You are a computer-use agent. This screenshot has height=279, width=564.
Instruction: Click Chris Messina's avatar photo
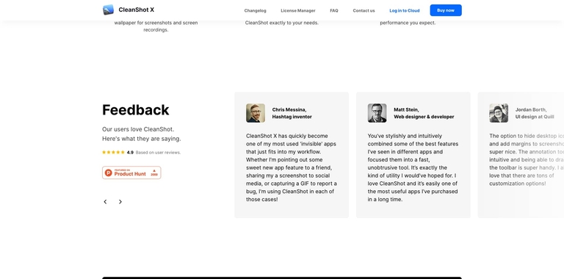click(x=256, y=113)
